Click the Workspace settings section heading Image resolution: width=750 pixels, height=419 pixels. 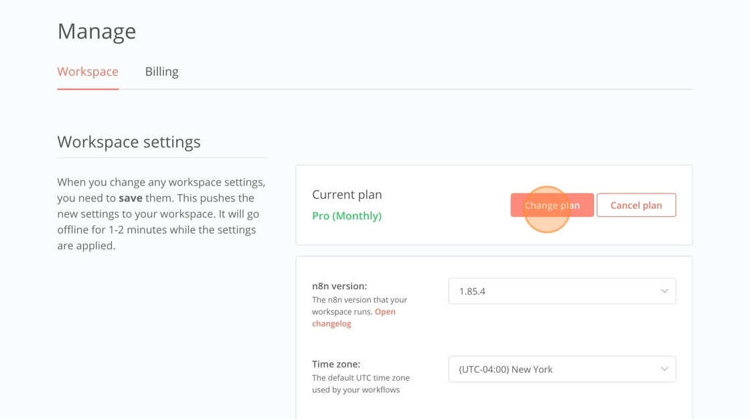click(x=129, y=142)
